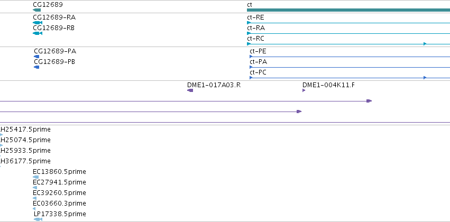Viewport: 450px width, 222px height.
Task: Click the EC03660.3prime label
Action: (x=59, y=203)
